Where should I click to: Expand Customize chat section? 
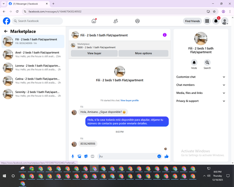point(201,77)
